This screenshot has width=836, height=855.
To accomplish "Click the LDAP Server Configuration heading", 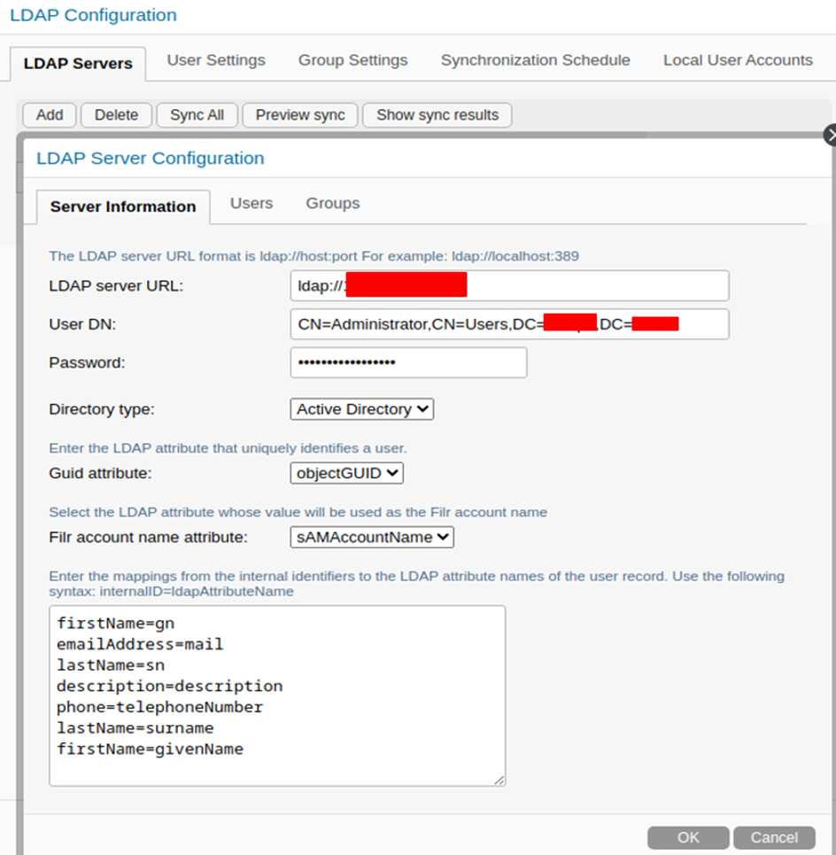I will [x=151, y=158].
